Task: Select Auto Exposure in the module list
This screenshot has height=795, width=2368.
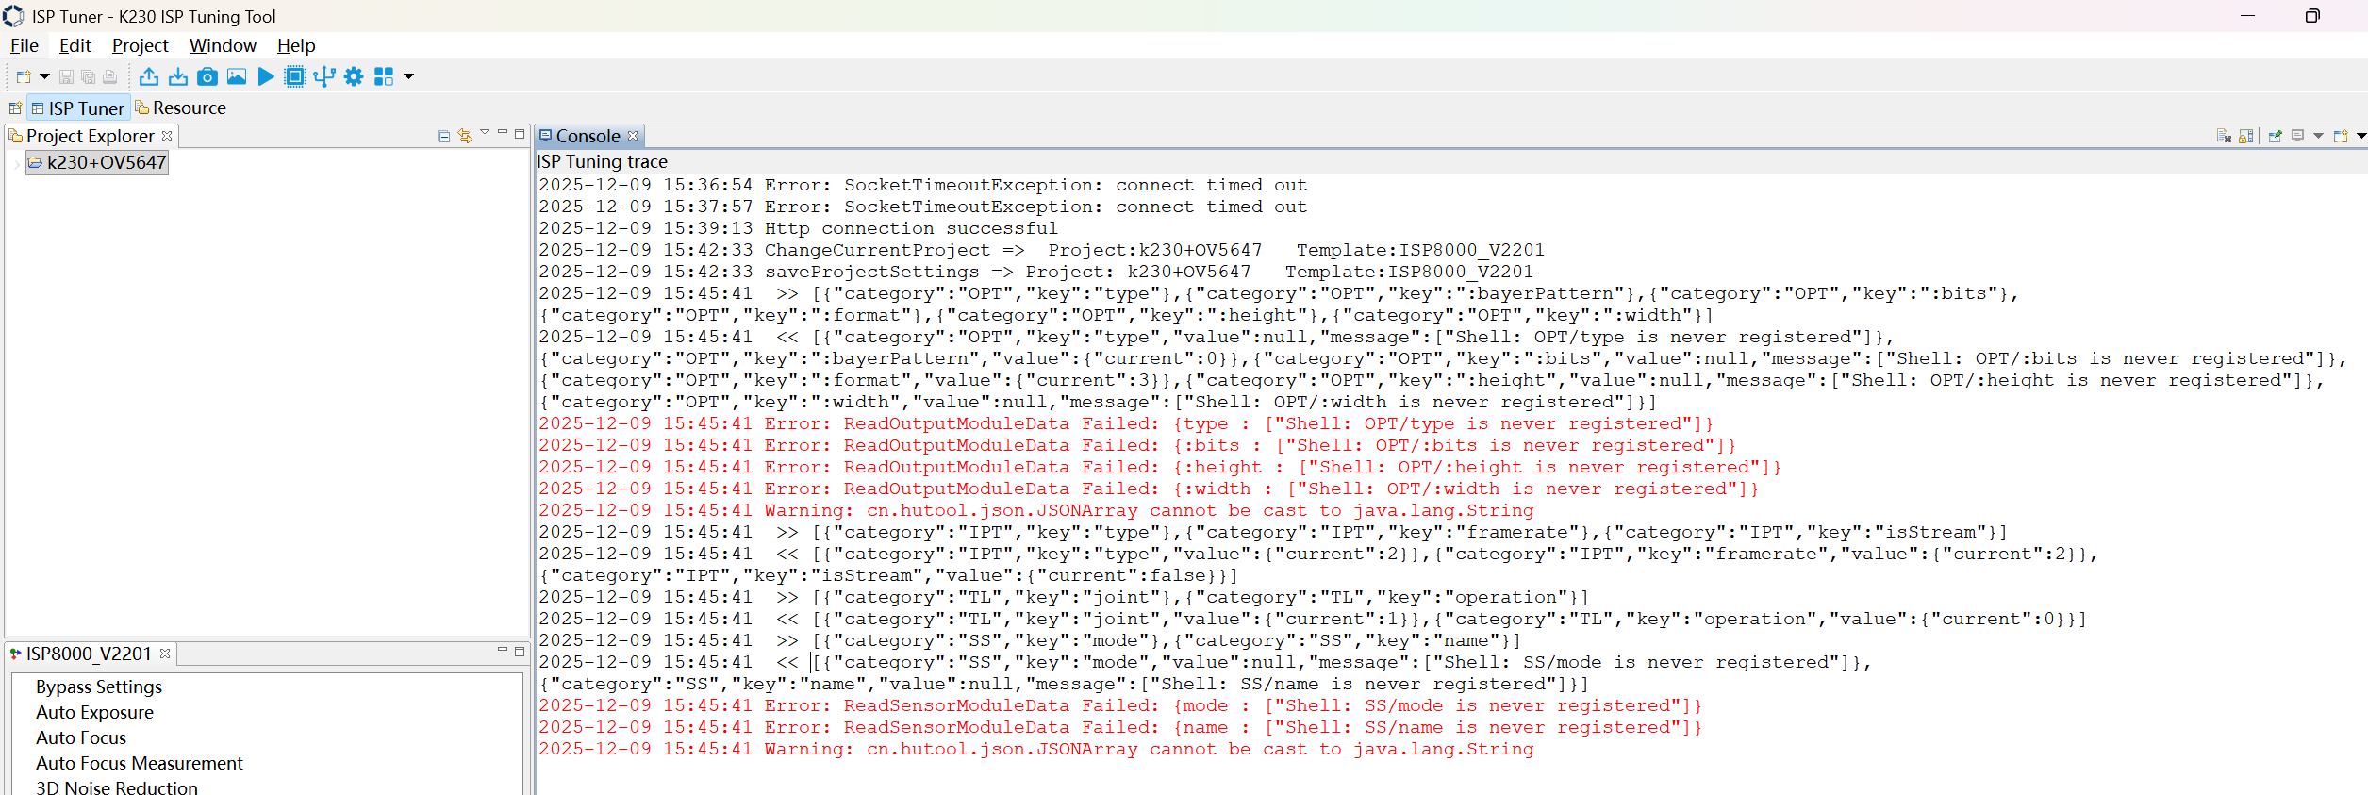Action: coord(94,712)
